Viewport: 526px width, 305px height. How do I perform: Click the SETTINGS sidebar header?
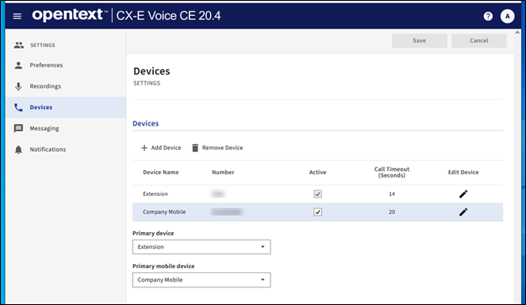pyautogui.click(x=43, y=45)
